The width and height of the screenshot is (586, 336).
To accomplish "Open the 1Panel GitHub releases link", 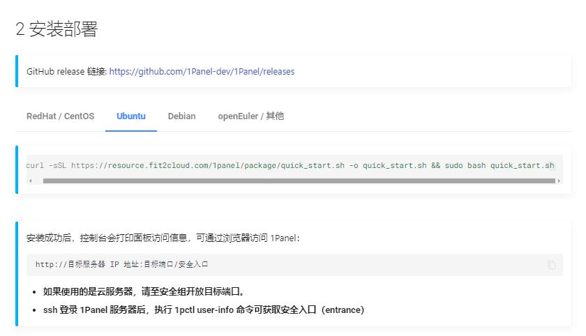I will [x=202, y=71].
